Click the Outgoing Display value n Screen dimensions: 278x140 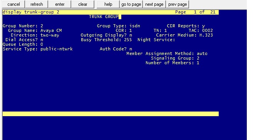tap(131, 35)
